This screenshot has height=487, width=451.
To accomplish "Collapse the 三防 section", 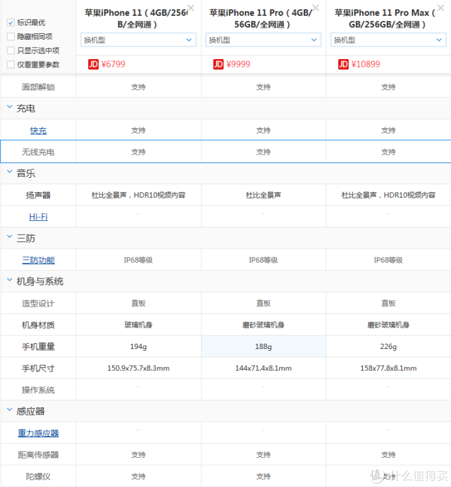I will (10, 237).
